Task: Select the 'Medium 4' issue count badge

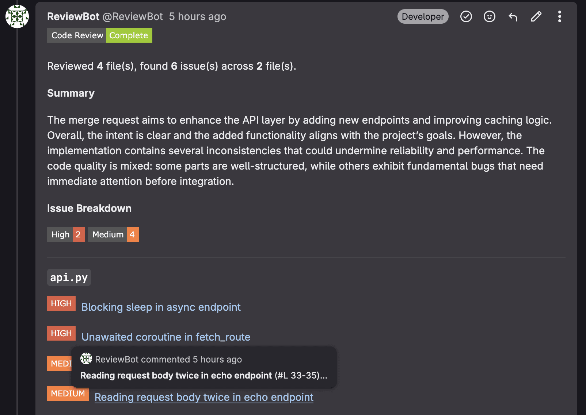Action: [x=113, y=234]
